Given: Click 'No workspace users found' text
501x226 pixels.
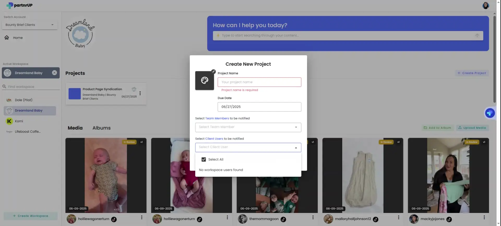Looking at the screenshot, I should (x=221, y=170).
